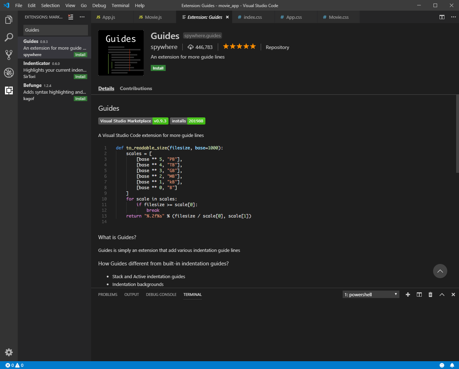Open the Selection menu
Screen dimensions: 459x369
(50, 5)
